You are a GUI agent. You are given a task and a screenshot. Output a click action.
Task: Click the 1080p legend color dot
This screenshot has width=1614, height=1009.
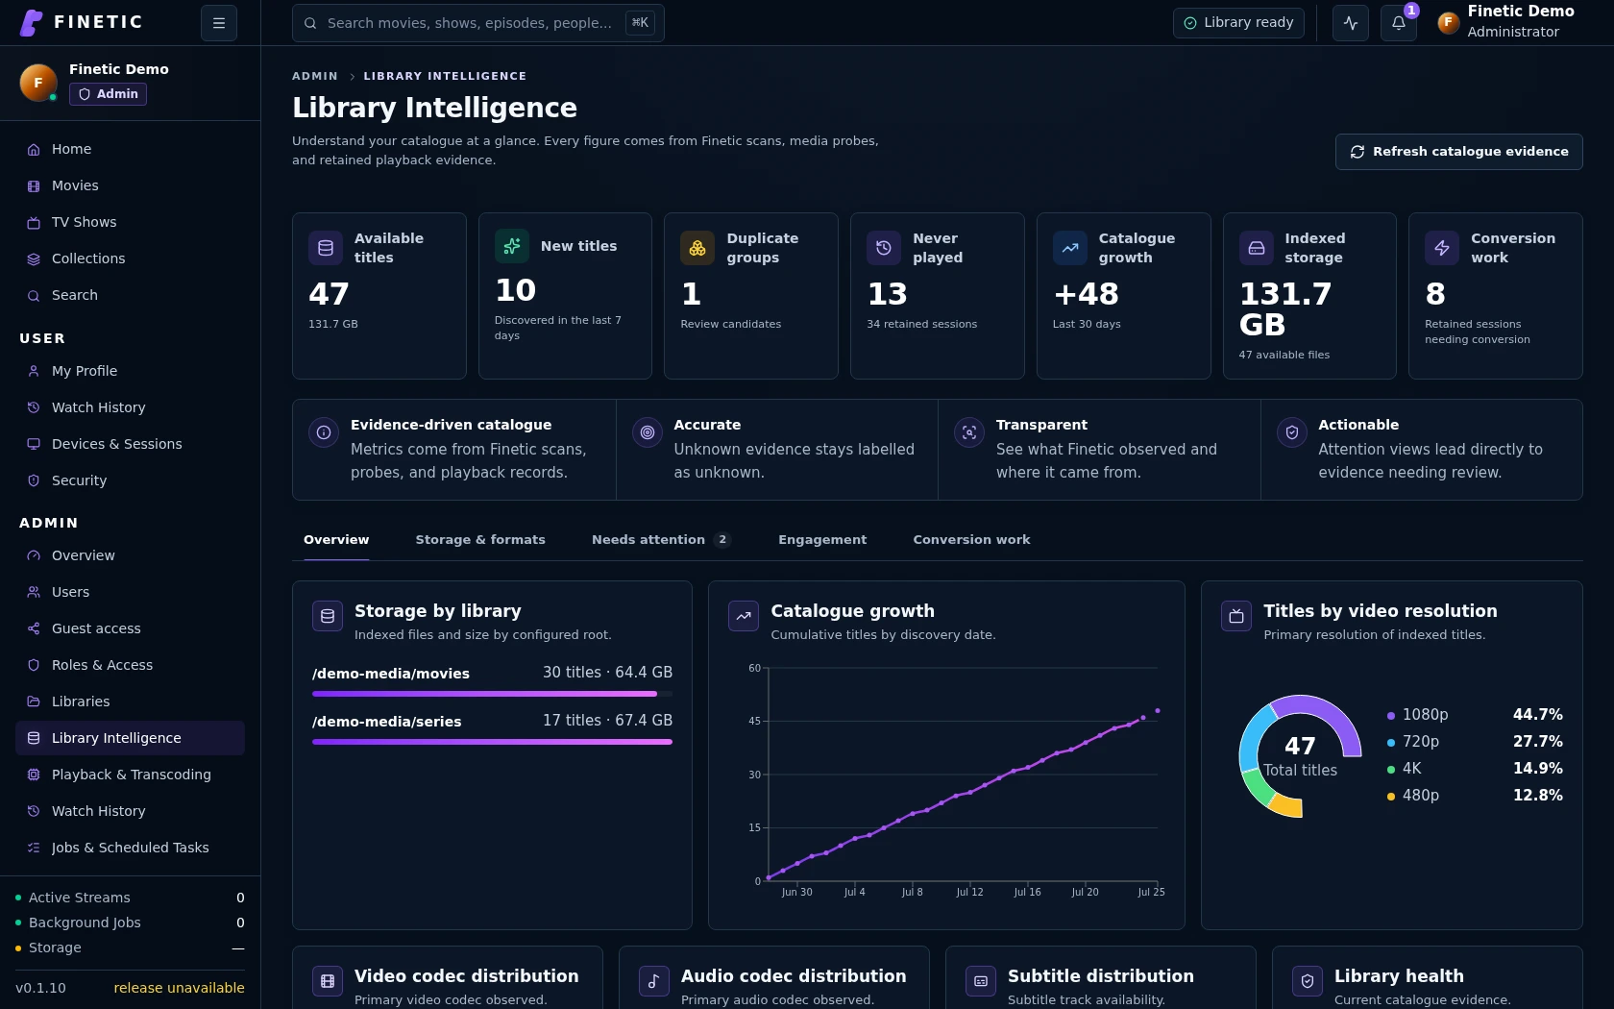(1391, 716)
